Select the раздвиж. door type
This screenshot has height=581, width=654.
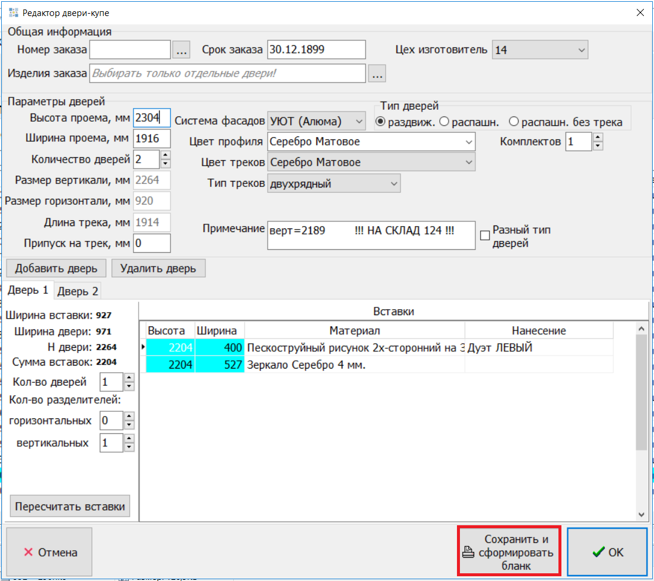coord(381,122)
